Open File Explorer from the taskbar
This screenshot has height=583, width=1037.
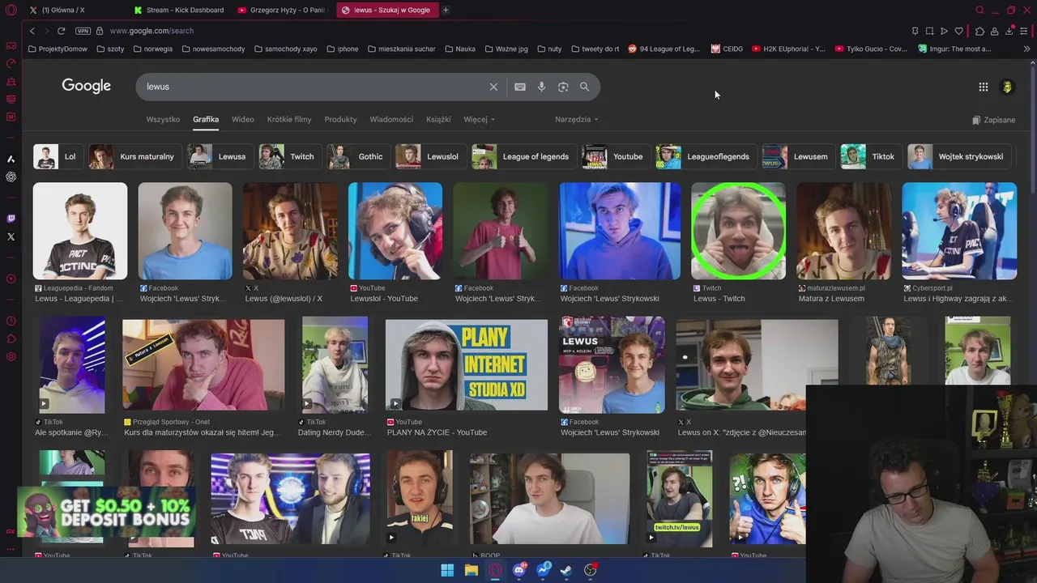(471, 570)
